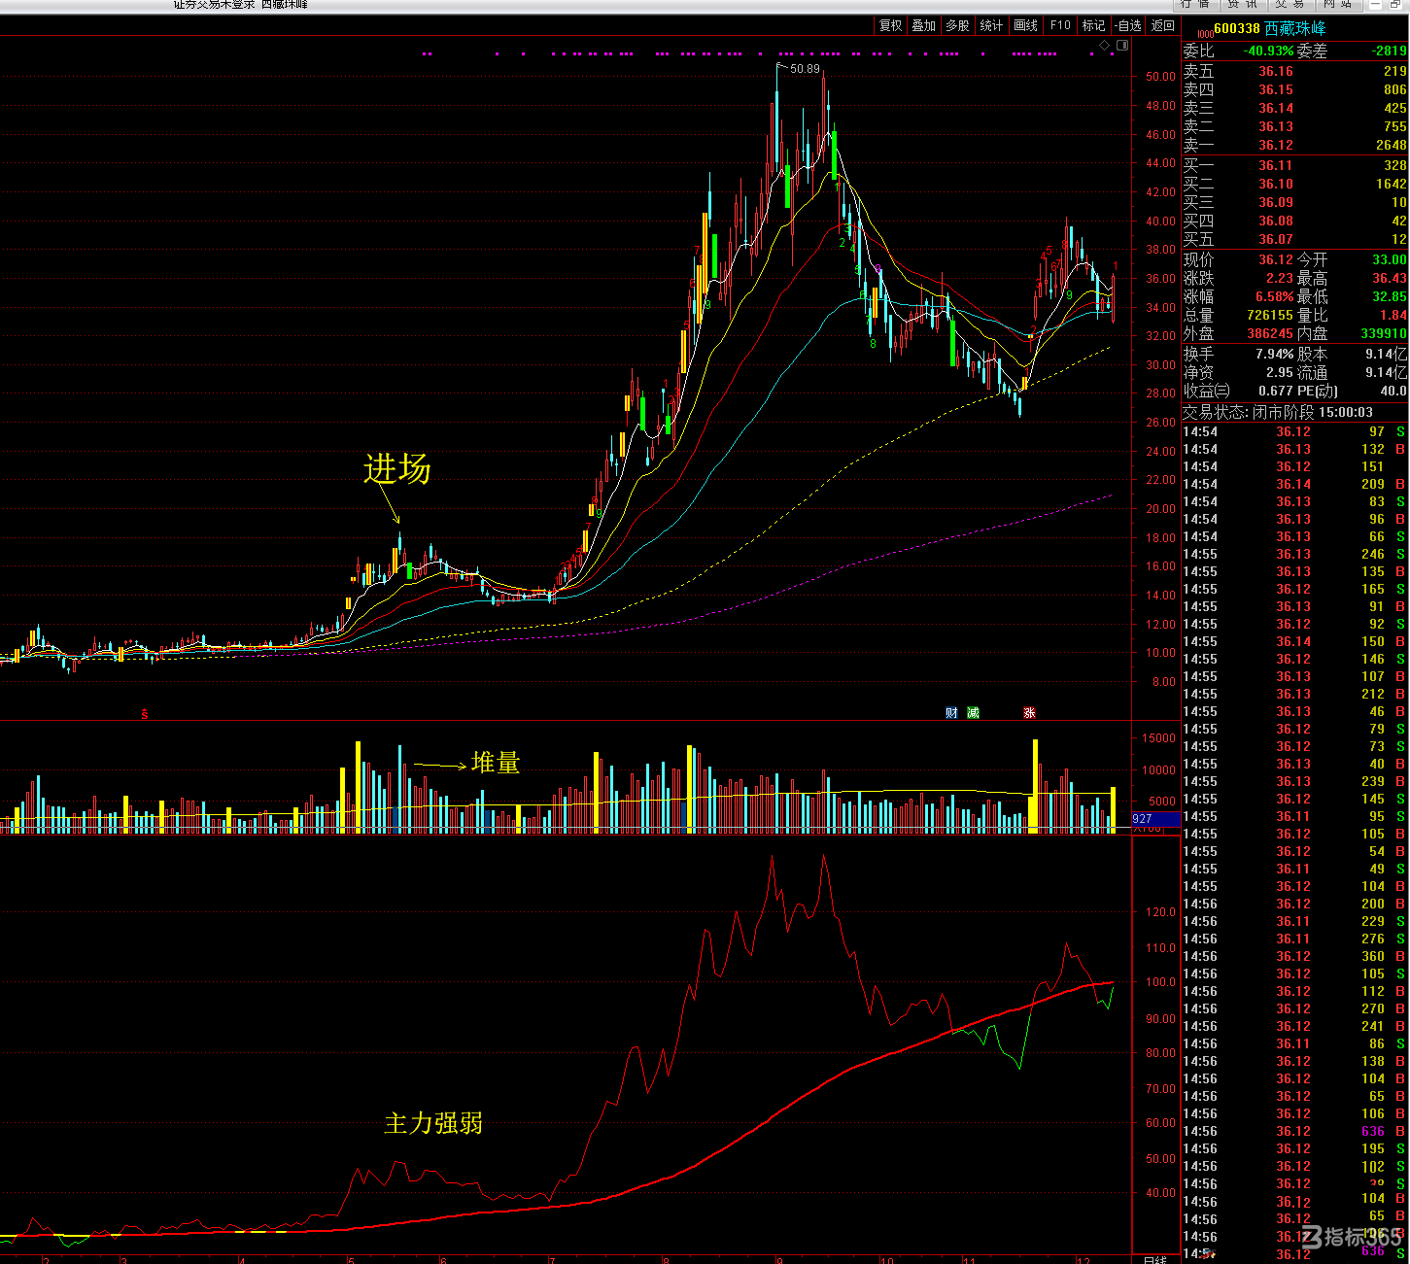The height and width of the screenshot is (1264, 1410).
Task: Click 卖一 volume 2648
Action: point(1391,145)
